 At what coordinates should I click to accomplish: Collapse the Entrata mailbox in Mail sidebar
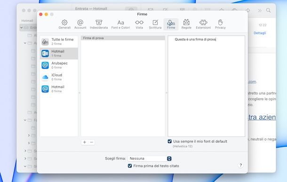tap(22, 28)
